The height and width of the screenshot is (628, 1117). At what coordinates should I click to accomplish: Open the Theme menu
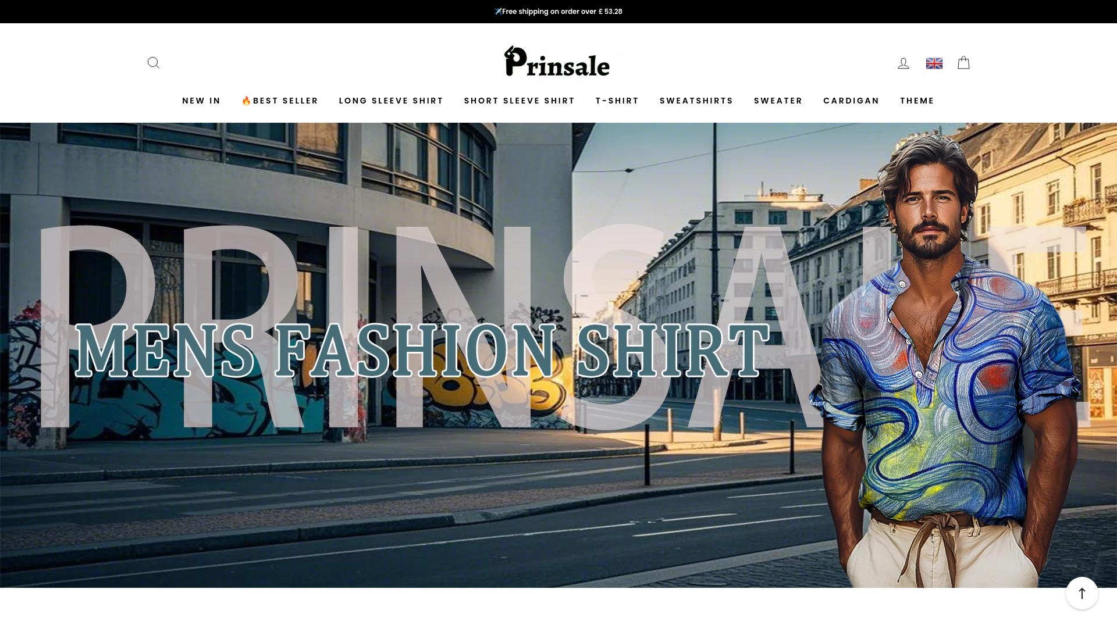coord(917,101)
